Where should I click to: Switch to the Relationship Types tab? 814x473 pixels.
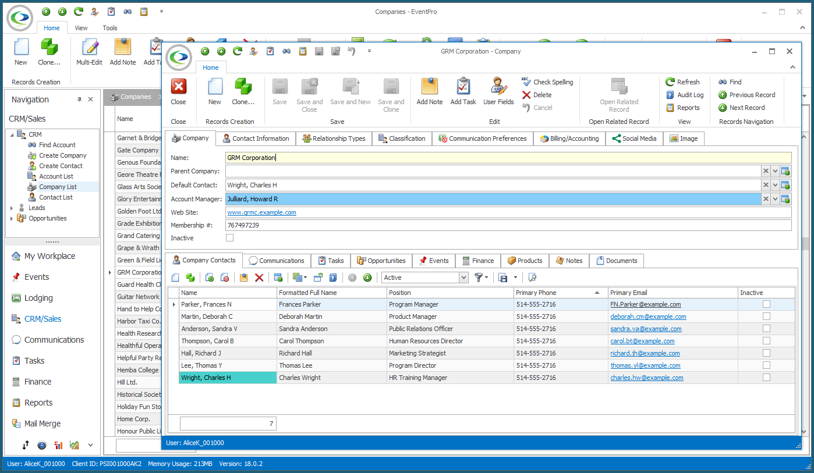pos(334,138)
